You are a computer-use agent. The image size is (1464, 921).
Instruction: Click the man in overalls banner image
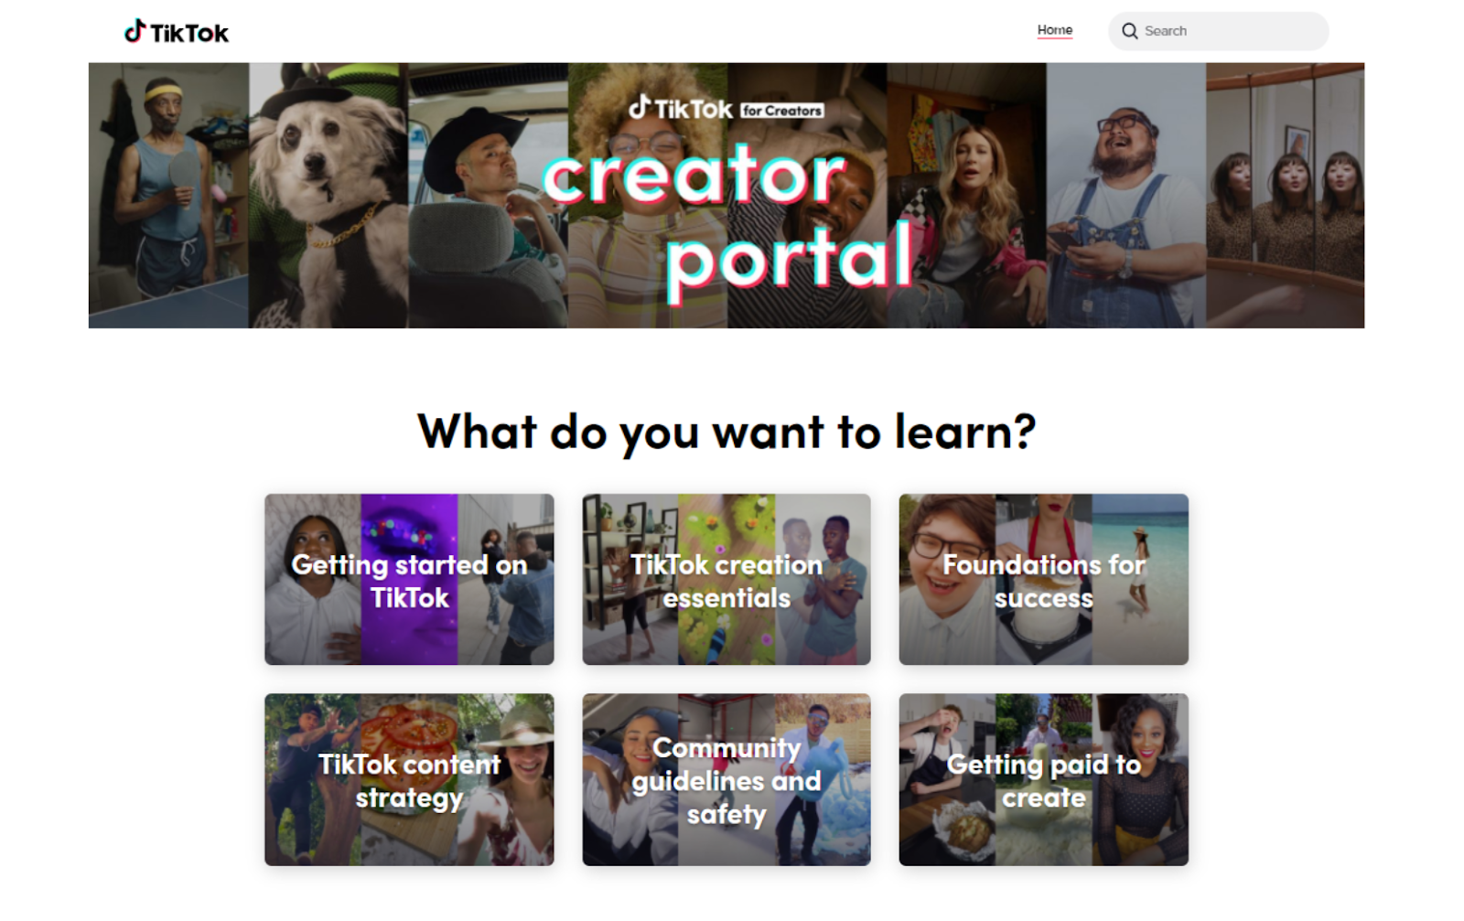click(1126, 196)
